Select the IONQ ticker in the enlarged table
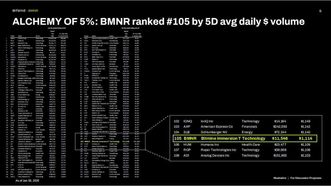Viewport: 331px width, 186px height. [x=187, y=121]
